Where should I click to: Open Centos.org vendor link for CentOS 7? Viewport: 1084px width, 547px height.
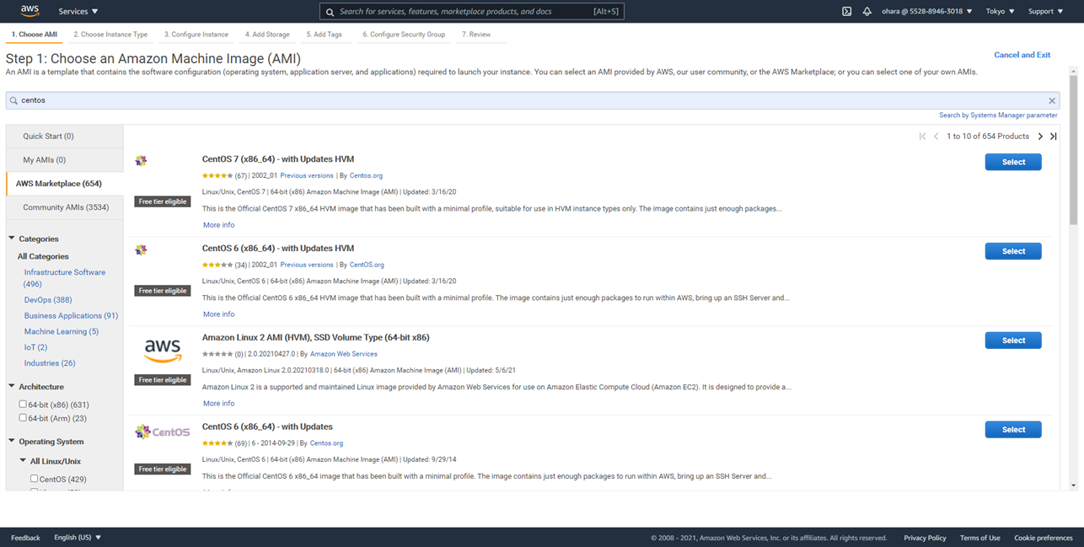(x=366, y=175)
